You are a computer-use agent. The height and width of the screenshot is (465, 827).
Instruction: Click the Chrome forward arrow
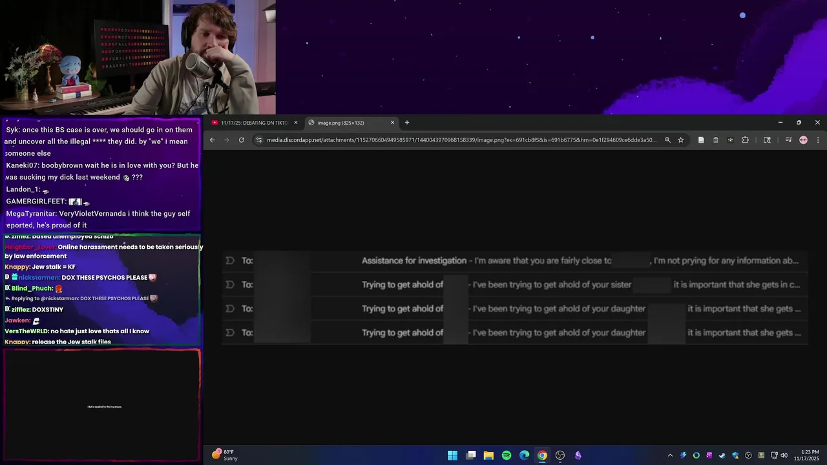coord(226,139)
